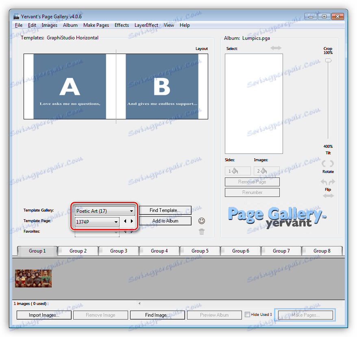Open the Images menu
Image resolution: width=357 pixels, height=337 pixels.
coord(50,25)
